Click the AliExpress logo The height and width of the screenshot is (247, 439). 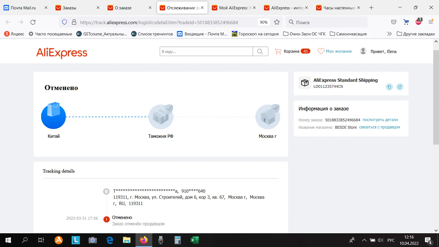62,53
